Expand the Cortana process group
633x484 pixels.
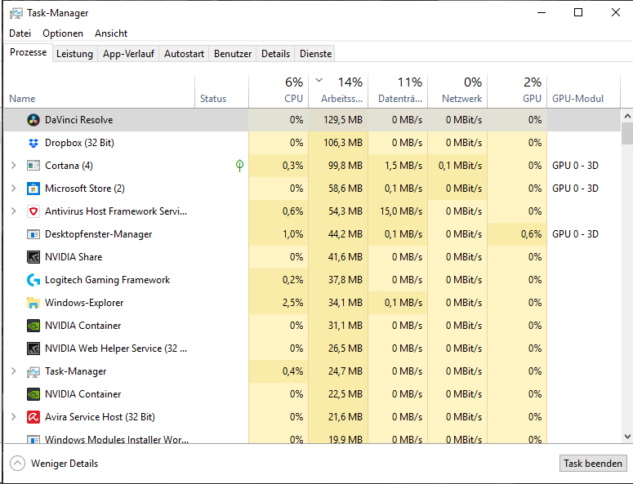pos(13,166)
